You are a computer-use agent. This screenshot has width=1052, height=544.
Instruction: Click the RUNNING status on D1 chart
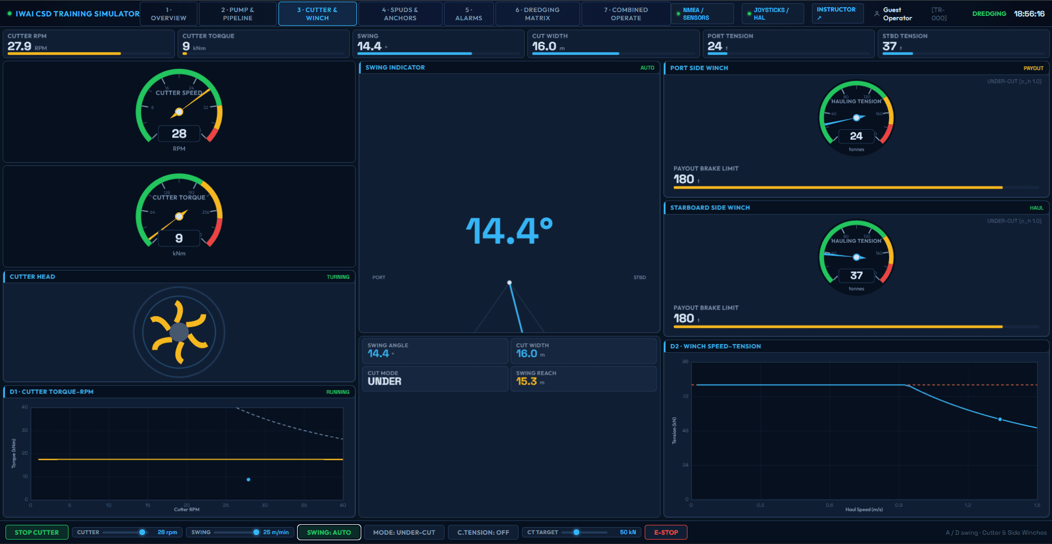click(338, 392)
